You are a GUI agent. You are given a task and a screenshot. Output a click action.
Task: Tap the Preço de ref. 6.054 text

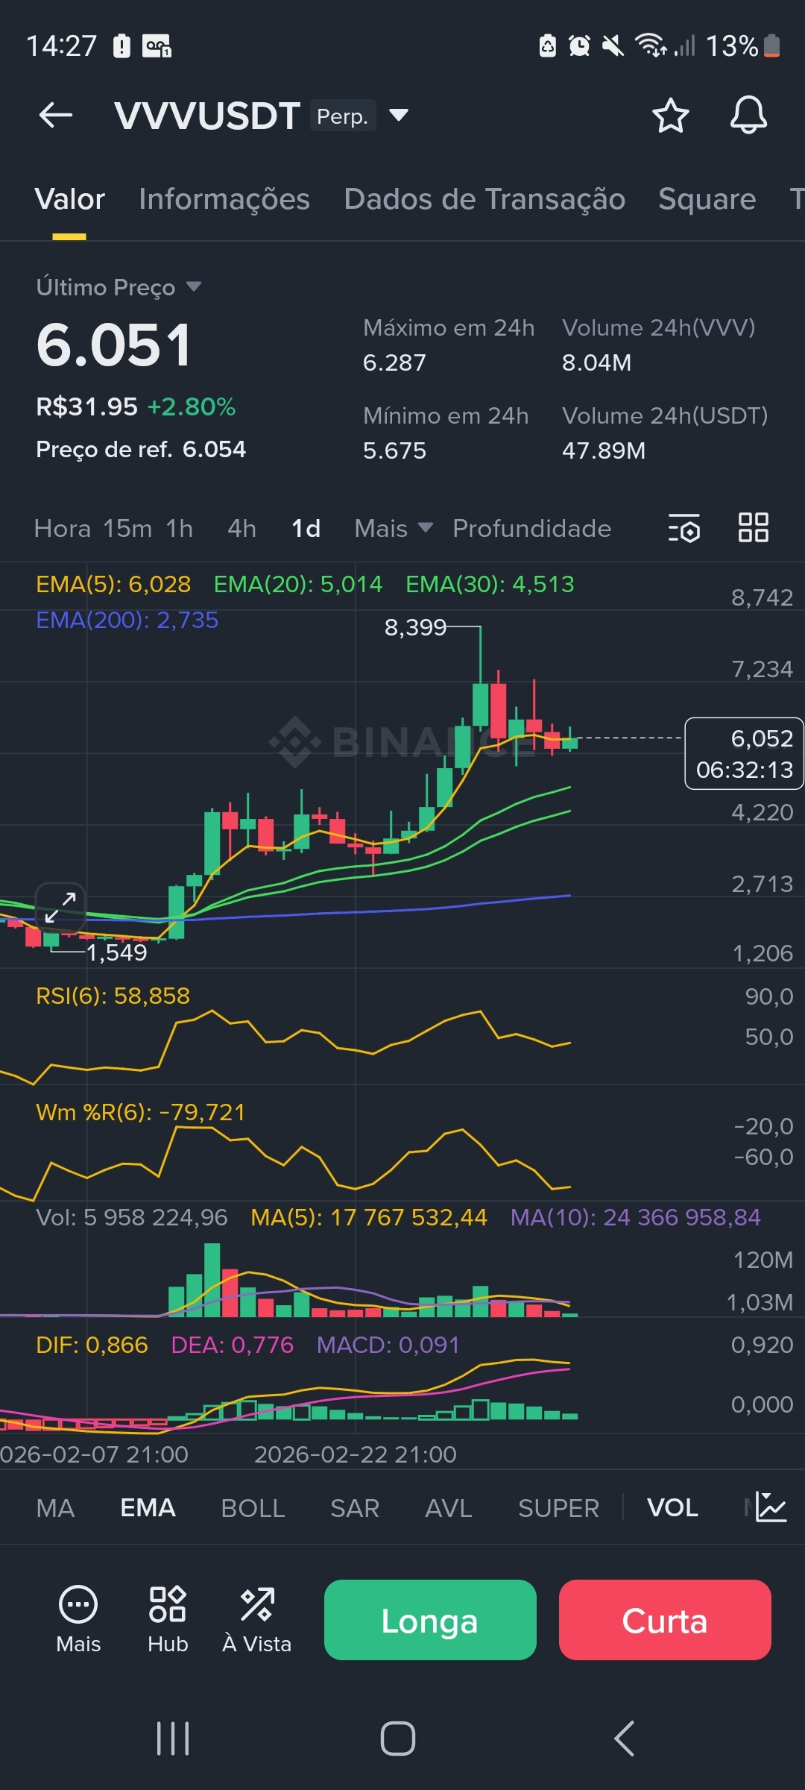click(x=141, y=449)
